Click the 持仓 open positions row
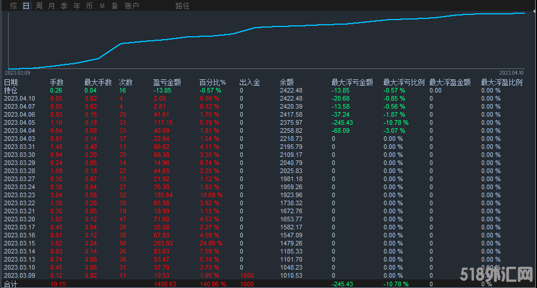Screen dimensions: 537x288 (10, 90)
